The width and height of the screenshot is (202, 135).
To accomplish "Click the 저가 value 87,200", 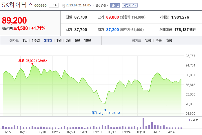I will tap(112, 30).
